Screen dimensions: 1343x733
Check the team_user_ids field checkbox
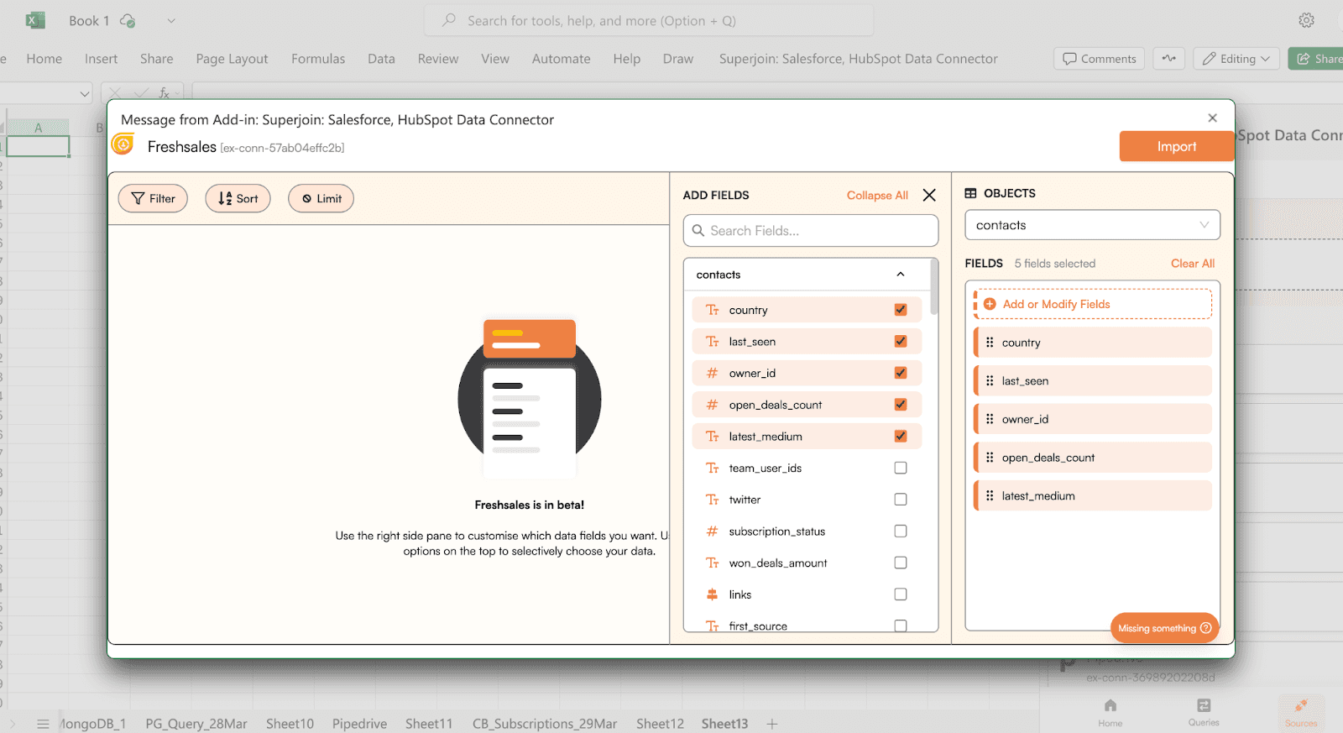click(x=901, y=468)
